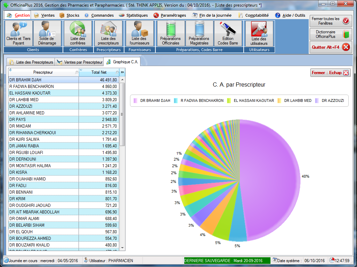Open Liste des fournisseurs icon
This screenshot has height=267, width=357.
click(x=139, y=33)
